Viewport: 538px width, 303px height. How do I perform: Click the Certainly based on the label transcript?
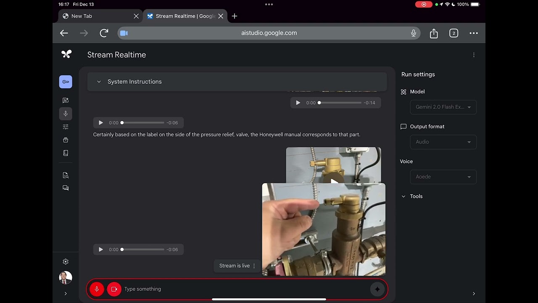(227, 135)
